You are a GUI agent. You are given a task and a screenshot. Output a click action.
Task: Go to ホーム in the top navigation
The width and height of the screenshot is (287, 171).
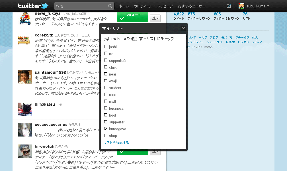[x=124, y=6]
